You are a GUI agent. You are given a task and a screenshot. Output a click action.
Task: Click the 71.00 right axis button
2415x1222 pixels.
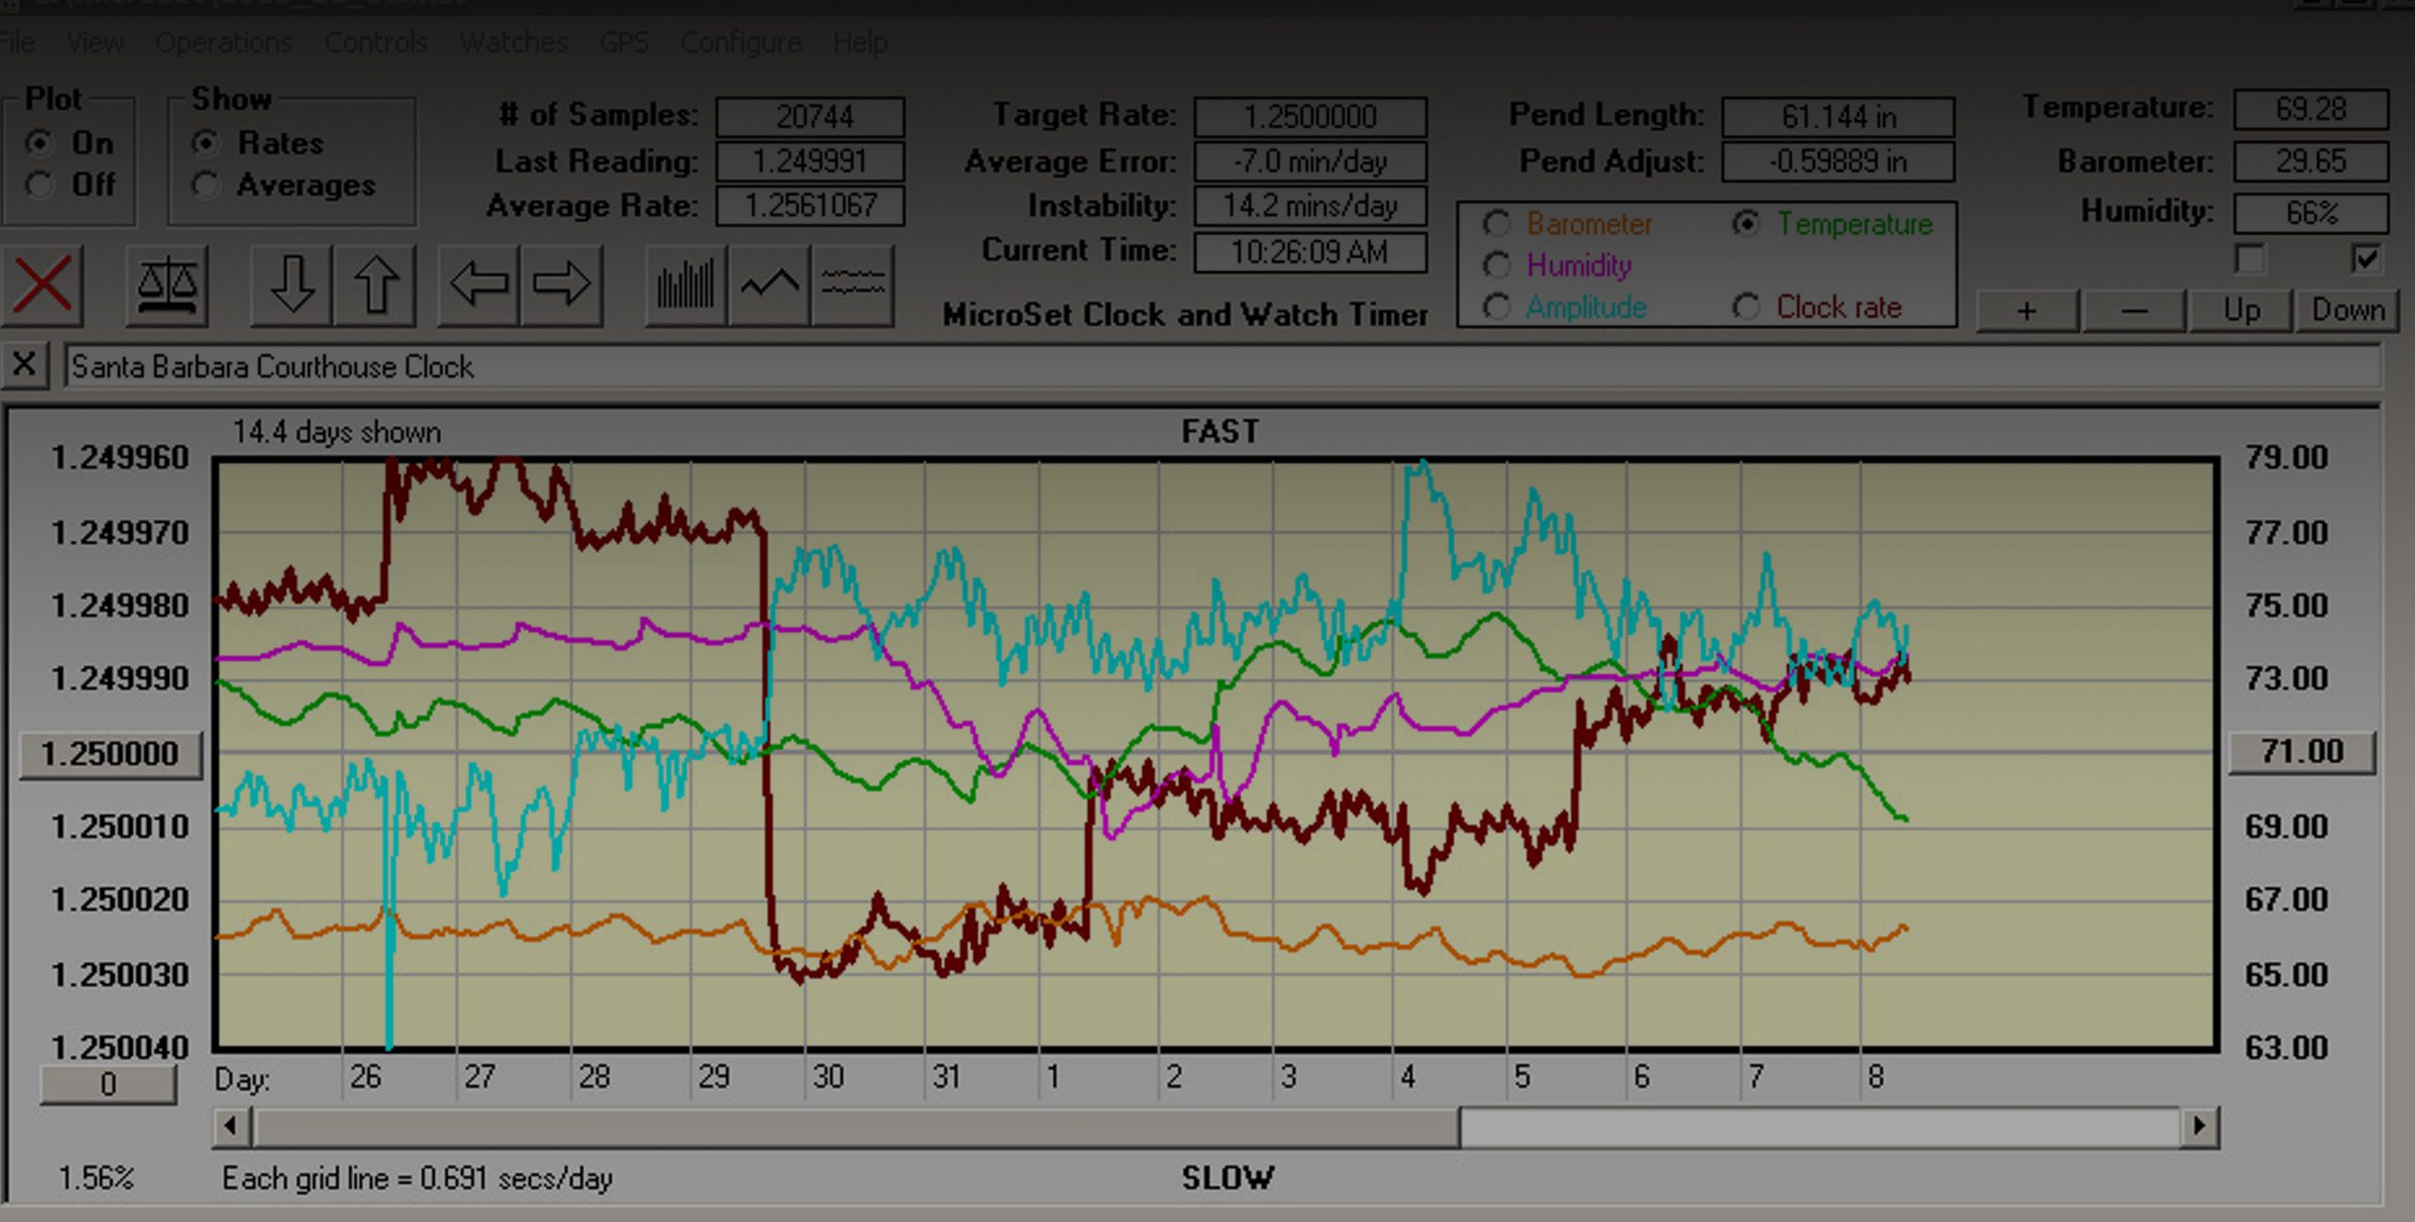click(x=2302, y=752)
